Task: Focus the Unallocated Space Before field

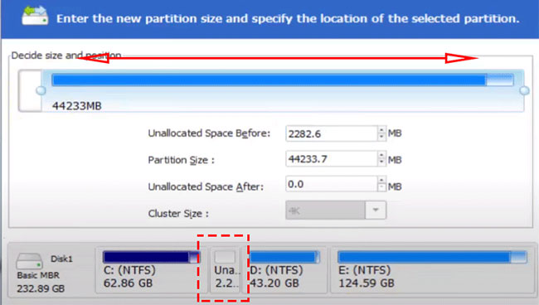Action: (332, 133)
